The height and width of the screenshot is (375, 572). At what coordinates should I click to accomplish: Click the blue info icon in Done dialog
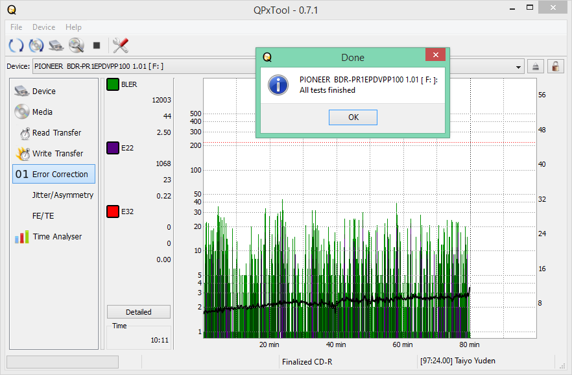[x=278, y=85]
